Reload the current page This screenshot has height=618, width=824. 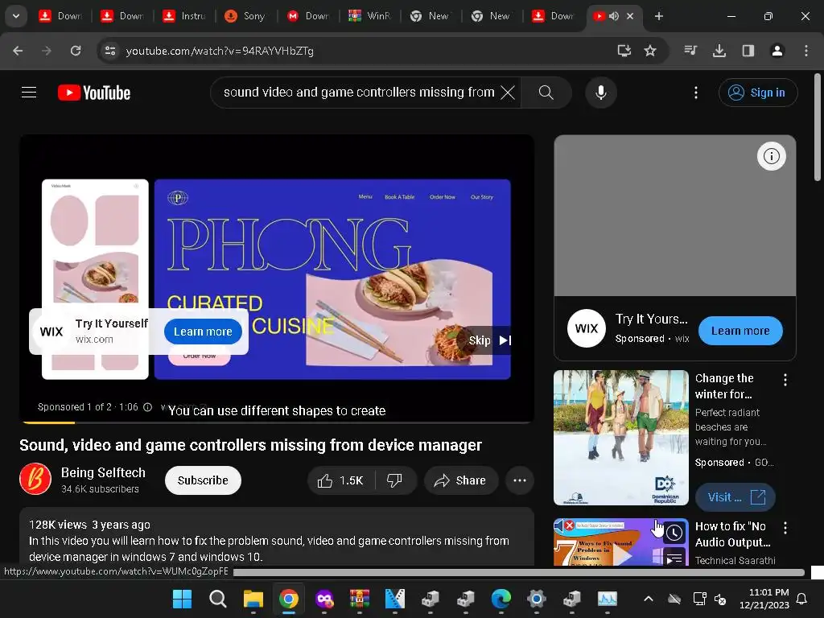76,51
